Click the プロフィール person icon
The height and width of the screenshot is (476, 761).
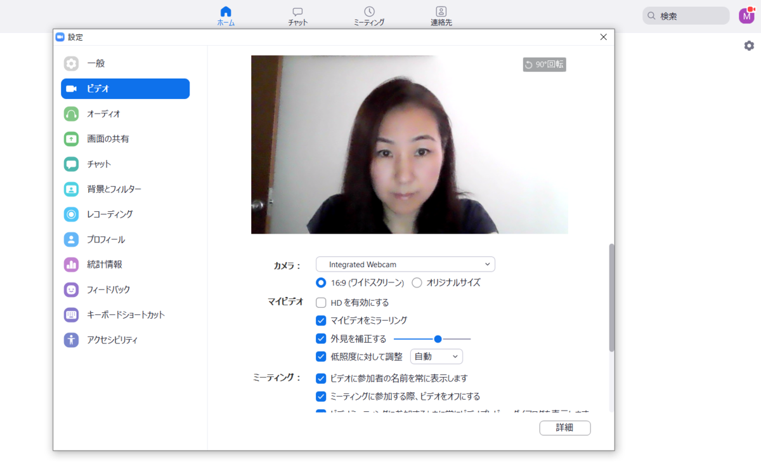[x=71, y=239]
